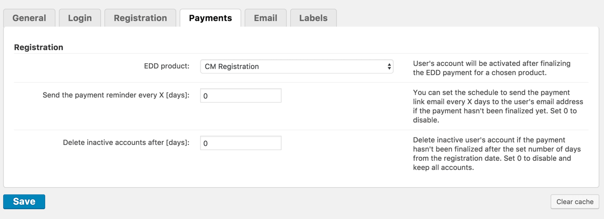604x219 pixels.
Task: Open the Labels tab
Action: (313, 18)
